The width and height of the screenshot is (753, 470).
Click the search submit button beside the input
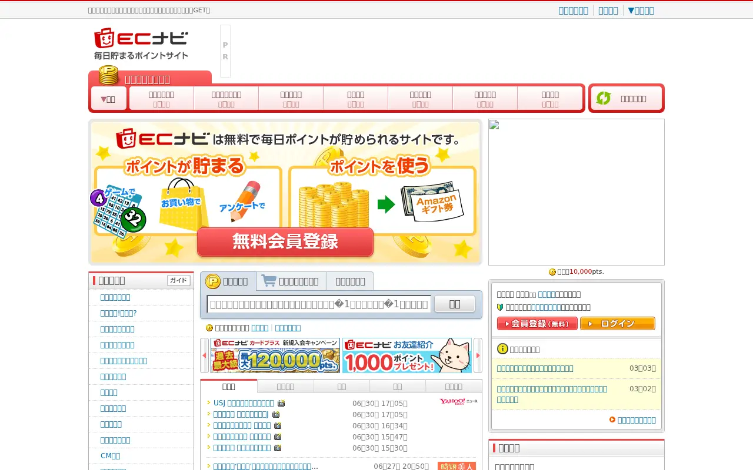tap(455, 304)
